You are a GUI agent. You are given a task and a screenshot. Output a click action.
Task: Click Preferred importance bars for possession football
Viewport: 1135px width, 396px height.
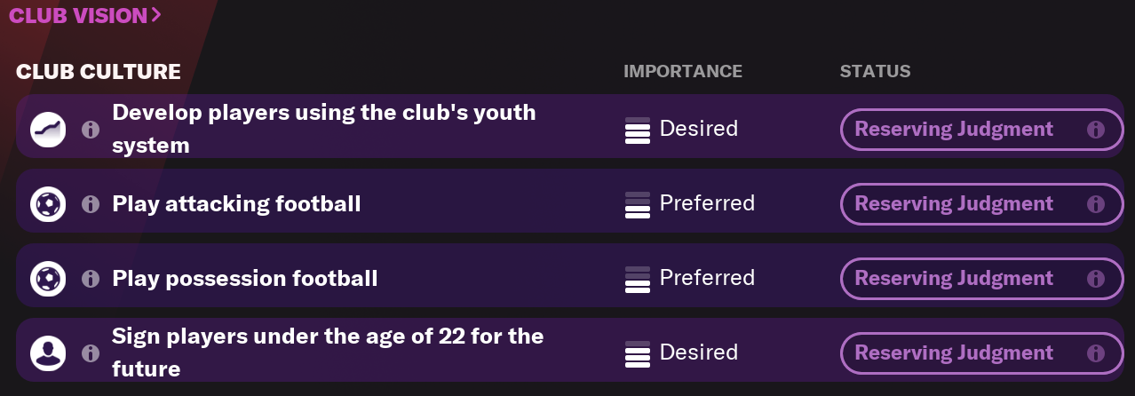[x=638, y=279]
